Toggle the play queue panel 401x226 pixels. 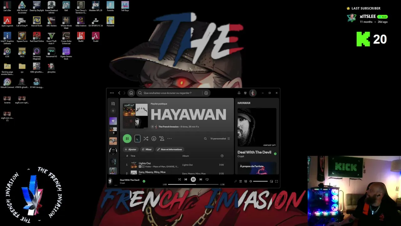tap(241, 181)
